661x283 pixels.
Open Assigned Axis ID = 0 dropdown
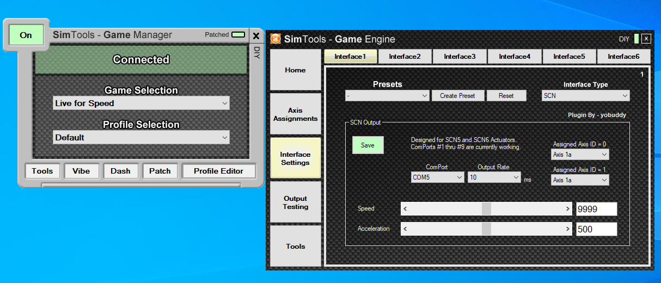click(580, 155)
